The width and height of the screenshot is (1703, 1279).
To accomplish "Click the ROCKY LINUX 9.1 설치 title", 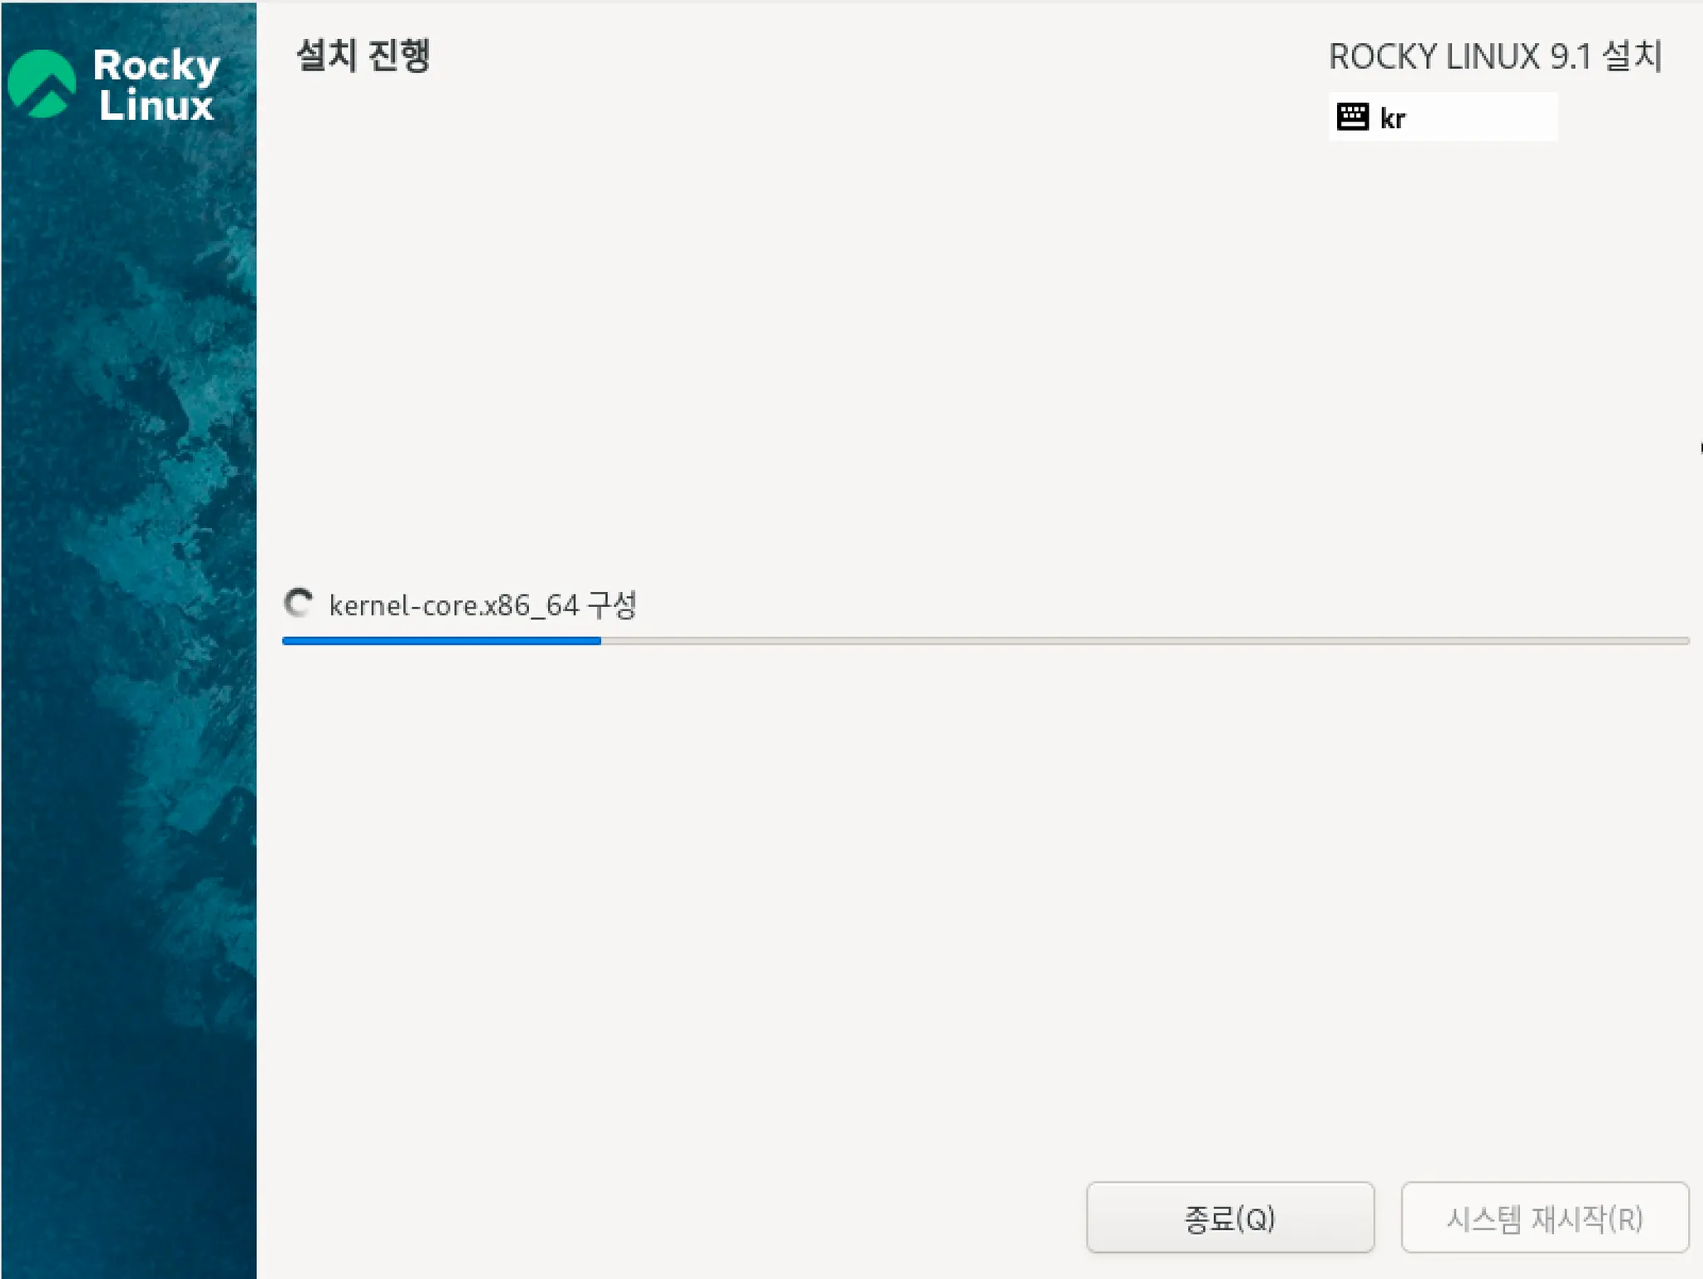I will tap(1494, 57).
